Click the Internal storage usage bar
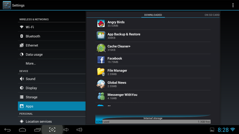 point(153,122)
